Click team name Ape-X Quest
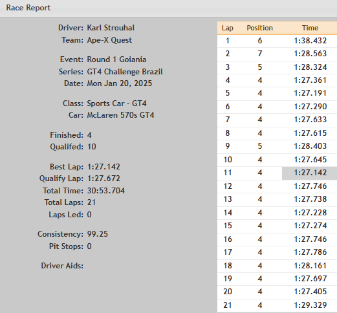The height and width of the screenshot is (313, 337). pos(109,40)
